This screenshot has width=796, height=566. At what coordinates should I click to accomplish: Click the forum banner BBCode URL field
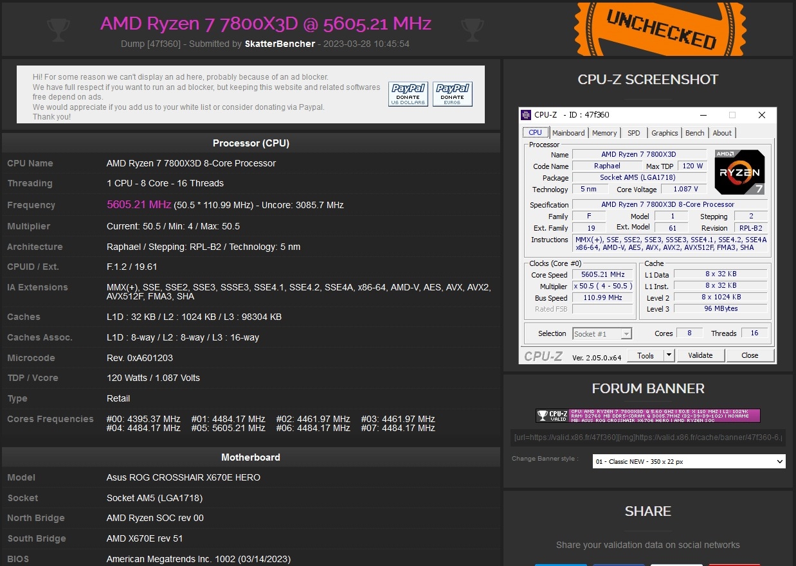(x=647, y=438)
